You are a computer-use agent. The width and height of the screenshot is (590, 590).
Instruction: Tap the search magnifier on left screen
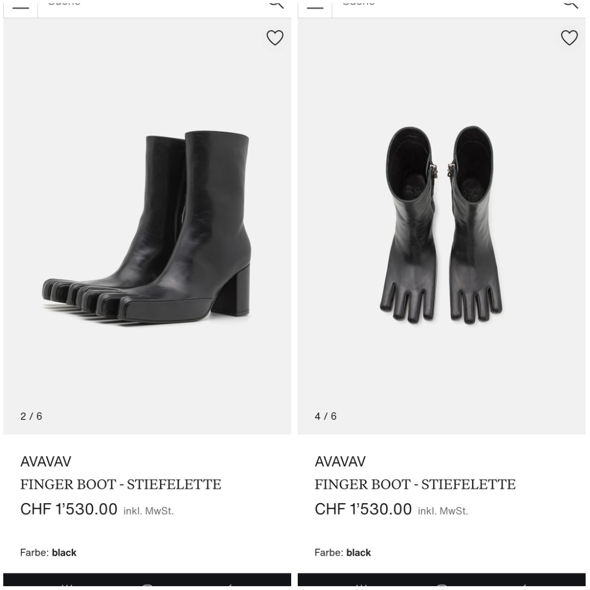(x=276, y=4)
